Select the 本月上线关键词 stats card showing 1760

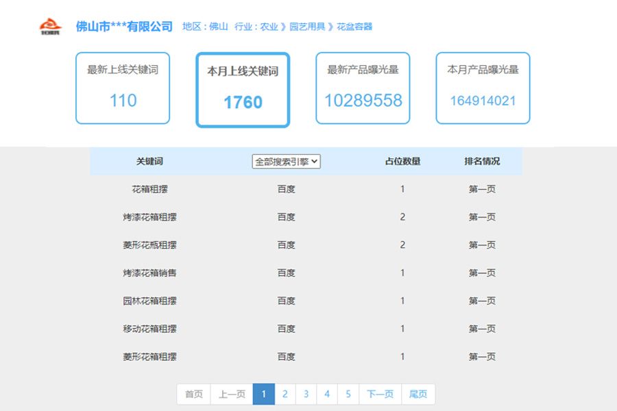pos(242,88)
